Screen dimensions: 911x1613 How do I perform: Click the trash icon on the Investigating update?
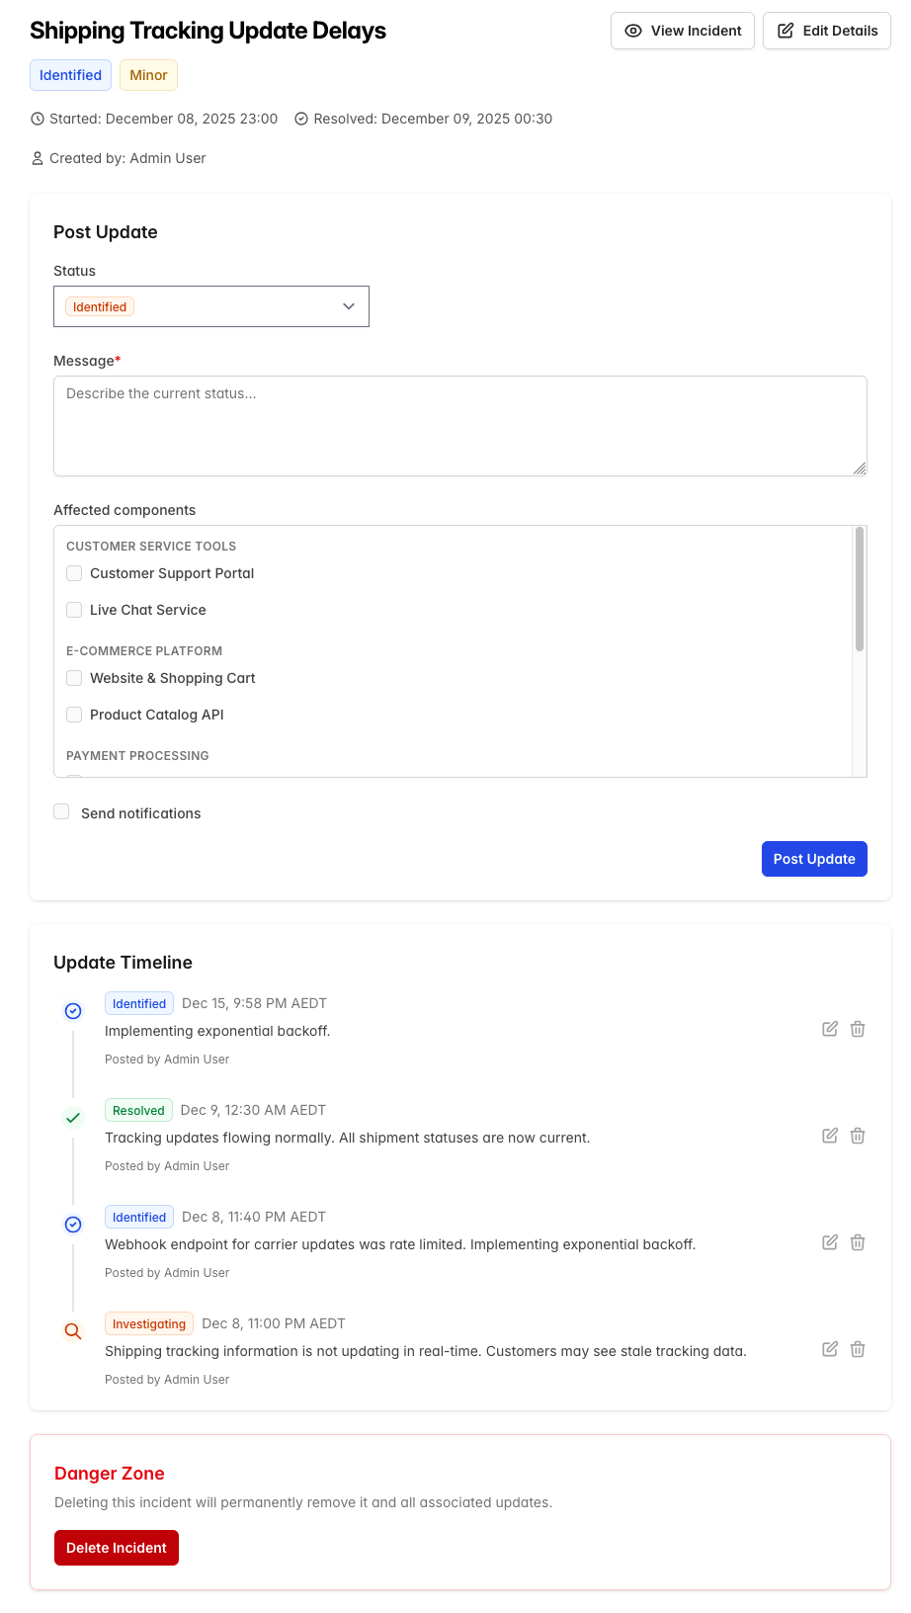click(858, 1348)
